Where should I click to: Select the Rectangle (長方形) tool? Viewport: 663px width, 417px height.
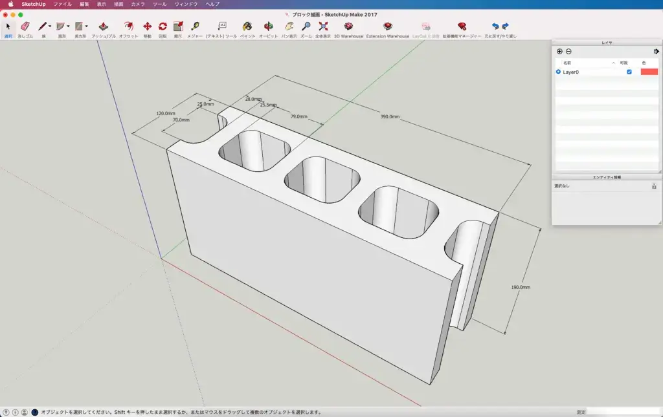(x=78, y=26)
